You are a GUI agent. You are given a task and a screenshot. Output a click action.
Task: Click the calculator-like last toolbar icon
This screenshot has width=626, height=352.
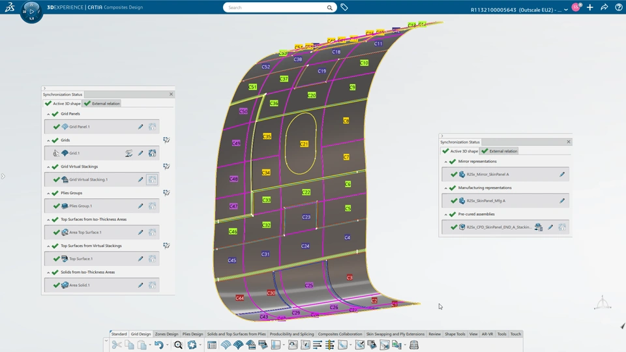click(414, 345)
